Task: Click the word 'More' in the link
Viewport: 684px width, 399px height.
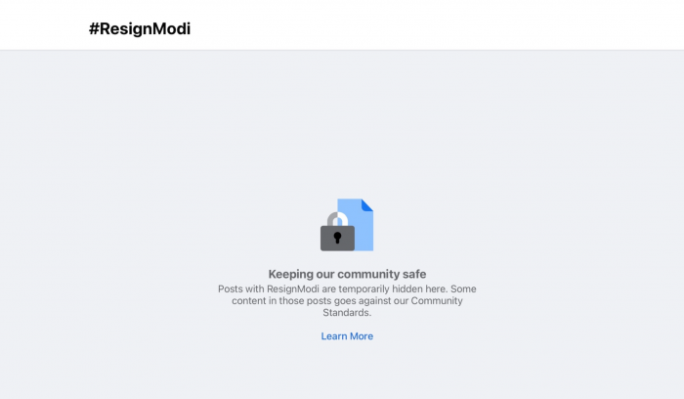Action: coord(361,336)
